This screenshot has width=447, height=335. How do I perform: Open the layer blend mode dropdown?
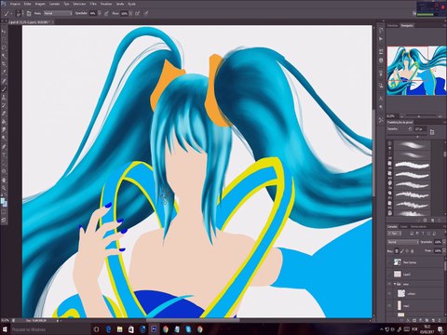point(403,242)
